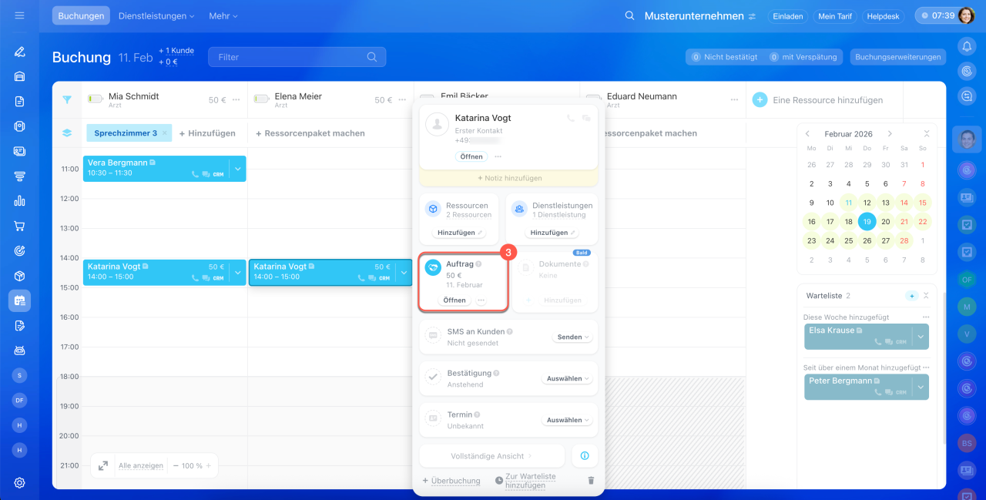
Task: Open the Senden dropdown for SMS
Action: 573,337
